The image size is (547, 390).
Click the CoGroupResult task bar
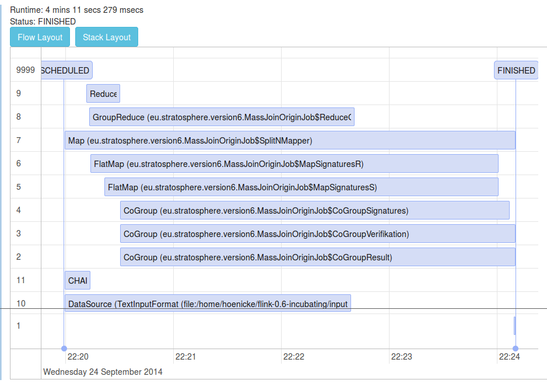(x=318, y=257)
